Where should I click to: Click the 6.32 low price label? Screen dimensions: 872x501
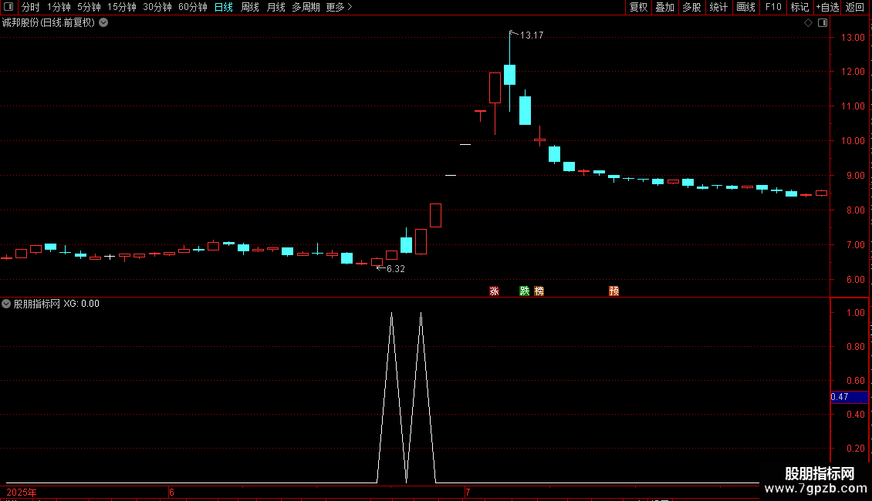pyautogui.click(x=395, y=269)
